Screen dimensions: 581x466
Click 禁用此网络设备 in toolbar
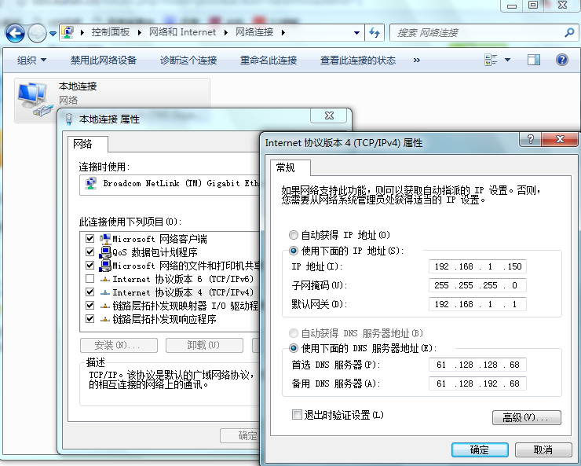point(104,60)
